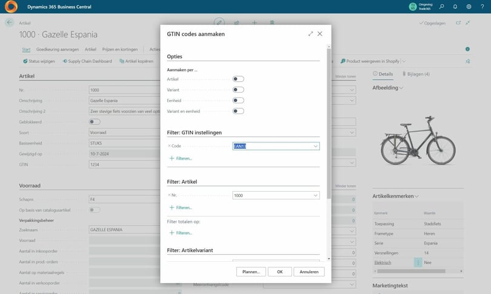Viewport: 491px width, 294px height.
Task: Click the teal info circle icon
Action: [x=467, y=49]
